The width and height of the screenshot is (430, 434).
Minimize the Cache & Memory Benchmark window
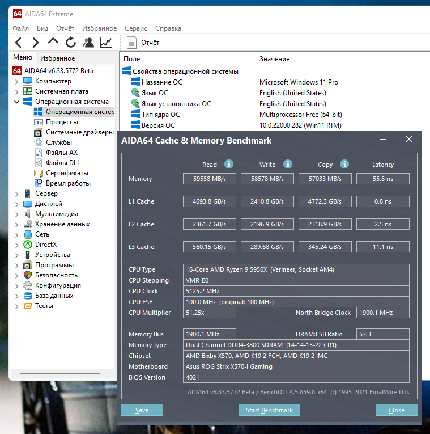383,139
